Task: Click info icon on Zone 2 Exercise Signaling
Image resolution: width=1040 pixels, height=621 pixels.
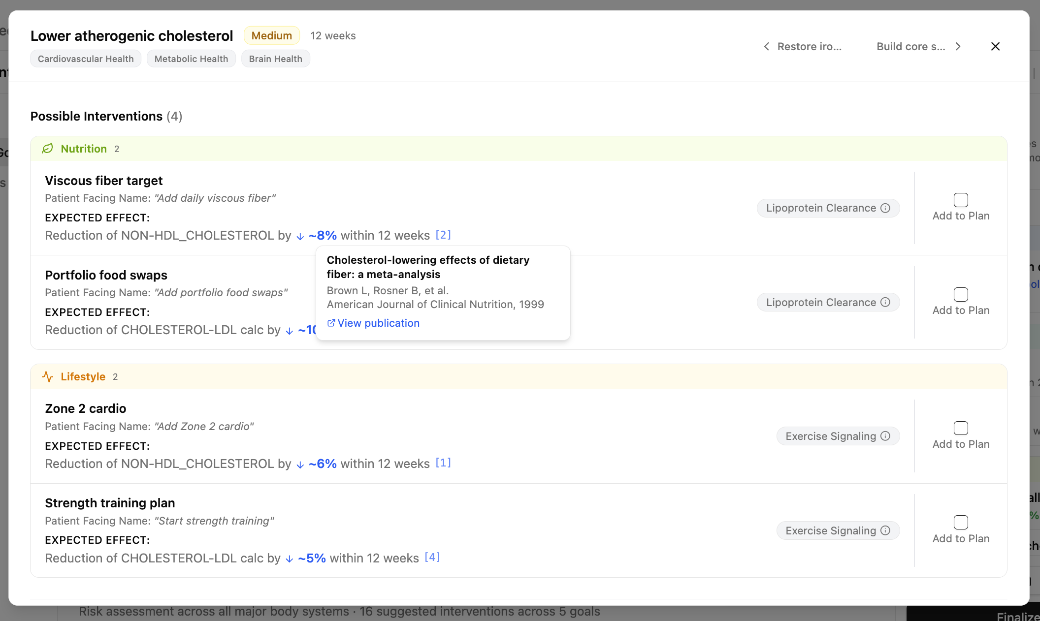Action: tap(885, 436)
